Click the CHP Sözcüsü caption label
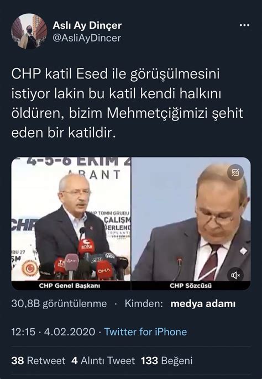Viewport: 262px width, 379px height. [x=191, y=286]
